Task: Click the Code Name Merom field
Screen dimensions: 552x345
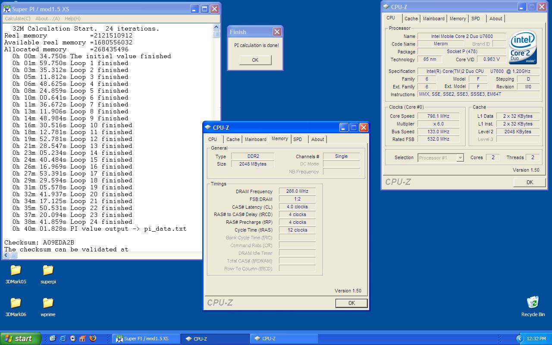Action: pos(441,44)
